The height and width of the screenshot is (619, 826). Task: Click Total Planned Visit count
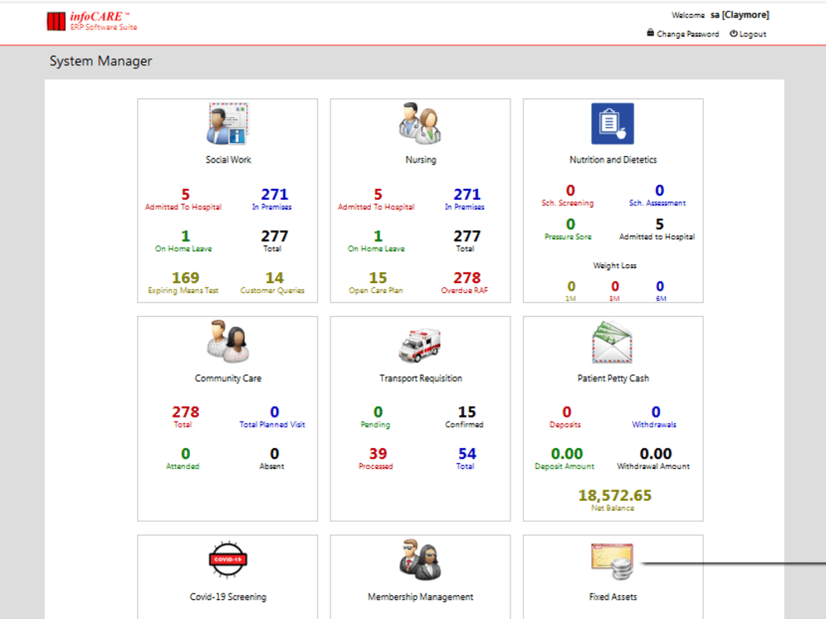pos(274,412)
